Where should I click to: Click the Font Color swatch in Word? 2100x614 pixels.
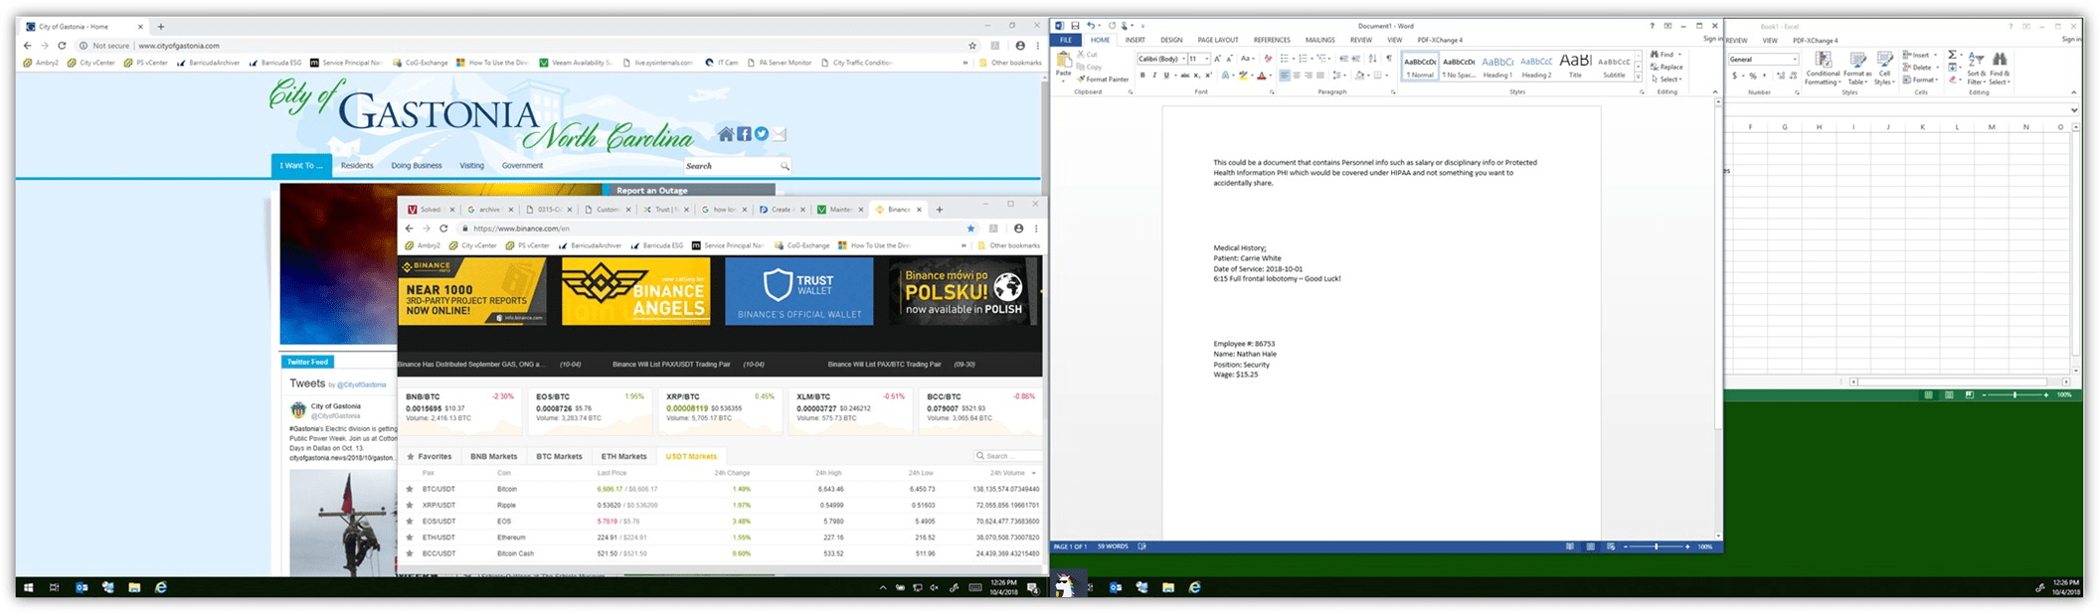coord(1262,76)
